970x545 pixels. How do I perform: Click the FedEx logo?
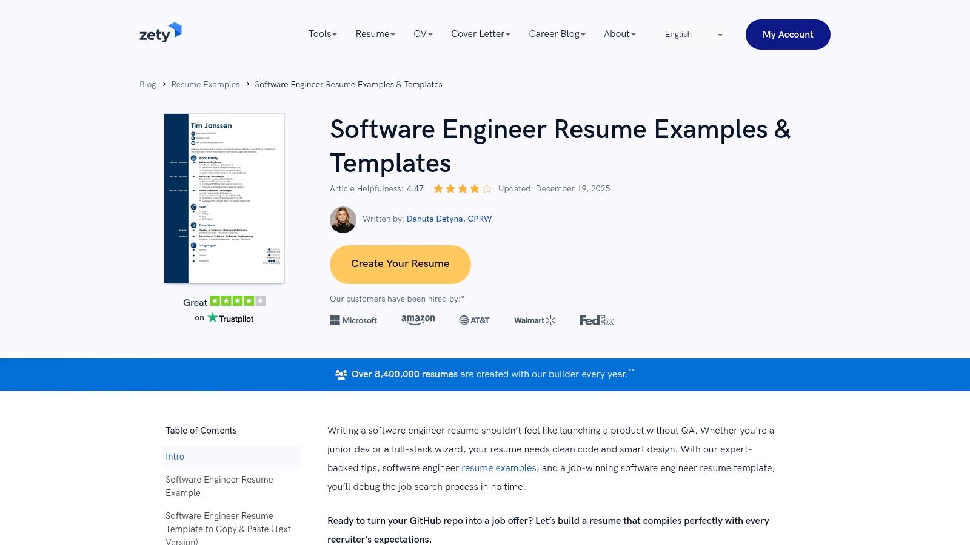pyautogui.click(x=597, y=320)
